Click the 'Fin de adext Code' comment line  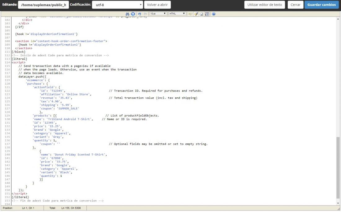coord(58,201)
